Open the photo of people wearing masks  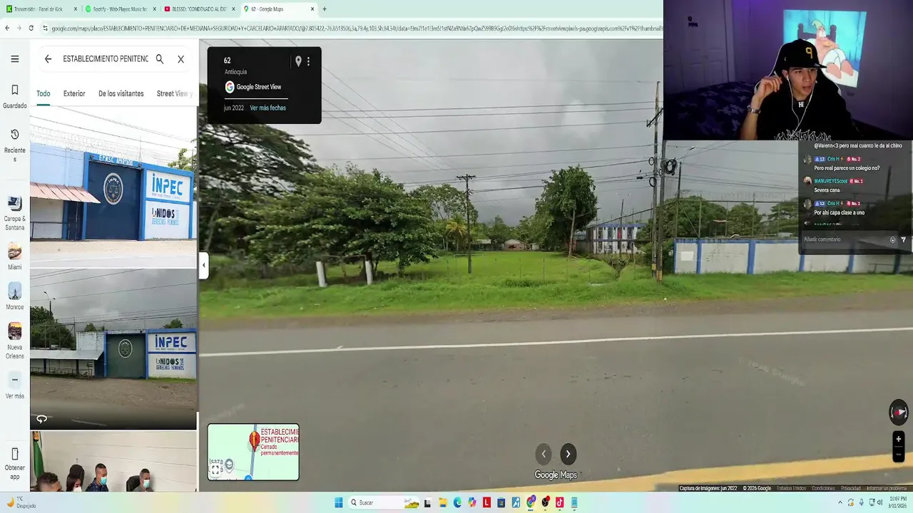(x=113, y=462)
